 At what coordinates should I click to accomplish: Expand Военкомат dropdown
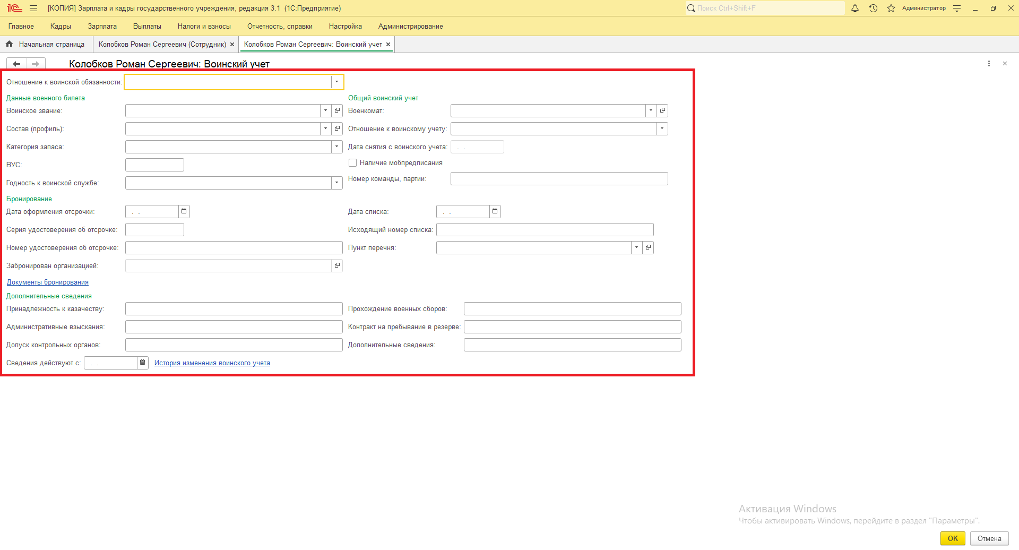(651, 111)
